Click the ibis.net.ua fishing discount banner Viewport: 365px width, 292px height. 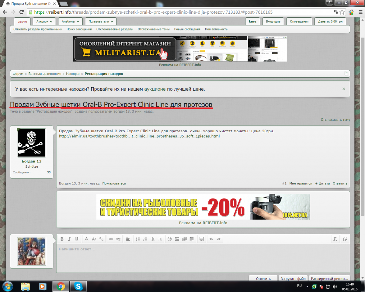point(203,207)
